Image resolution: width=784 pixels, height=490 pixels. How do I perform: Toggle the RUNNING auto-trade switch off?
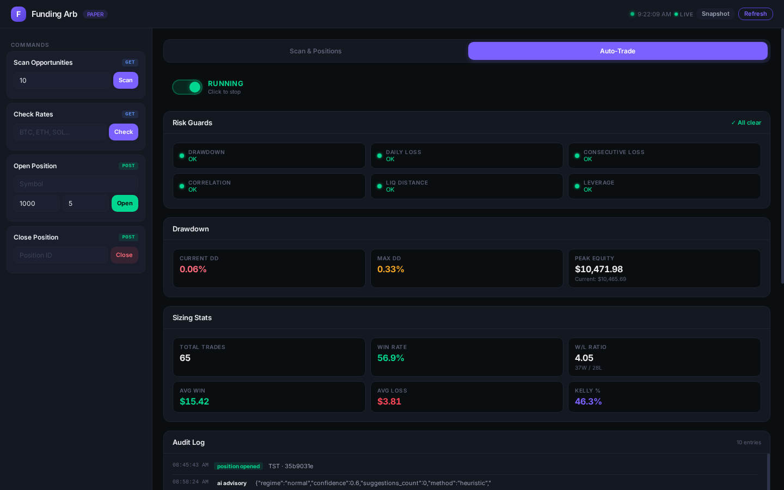coord(187,87)
